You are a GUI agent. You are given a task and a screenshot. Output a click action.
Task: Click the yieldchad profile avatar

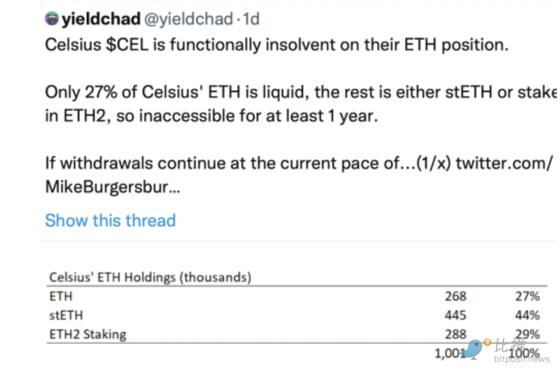(52, 19)
